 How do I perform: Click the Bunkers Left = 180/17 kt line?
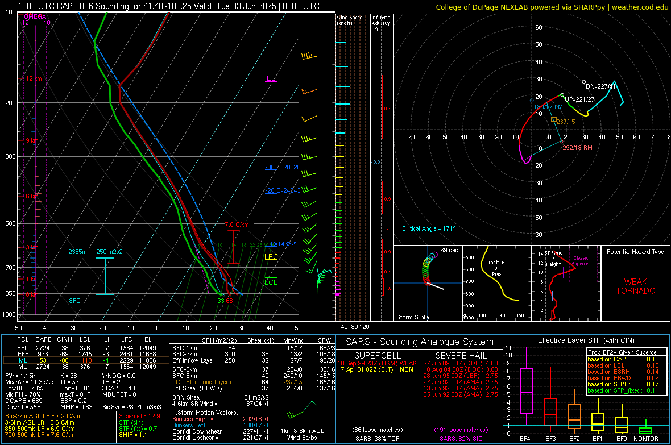click(221, 425)
